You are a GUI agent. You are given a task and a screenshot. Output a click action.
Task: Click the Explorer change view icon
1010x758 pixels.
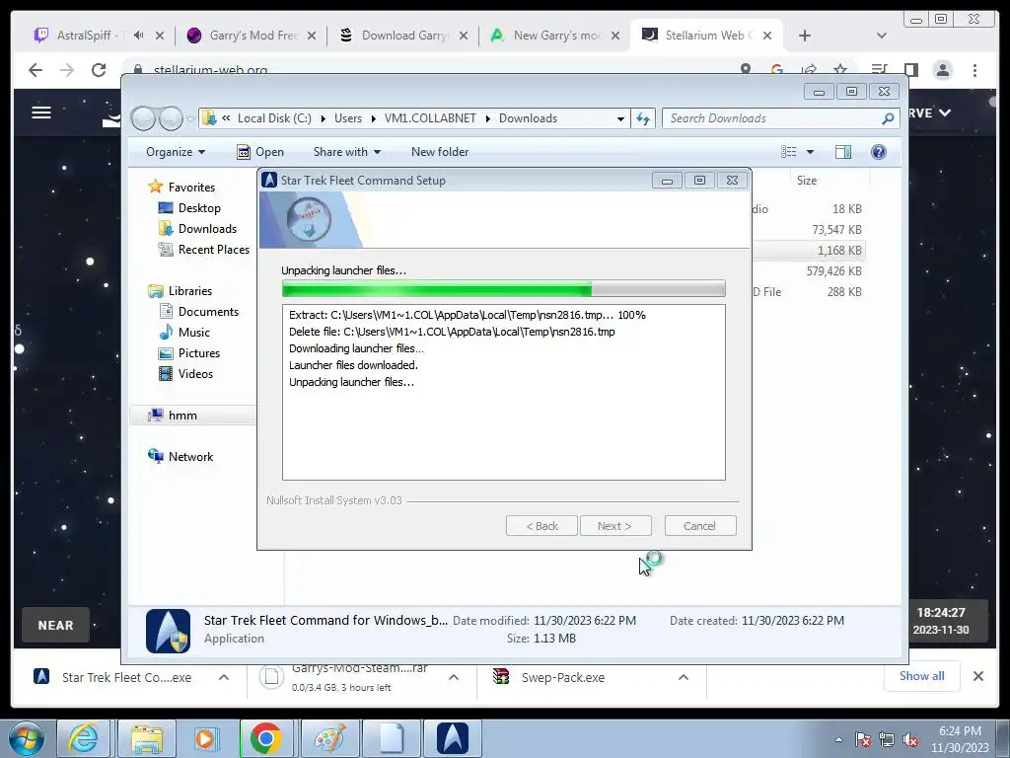[x=788, y=151]
